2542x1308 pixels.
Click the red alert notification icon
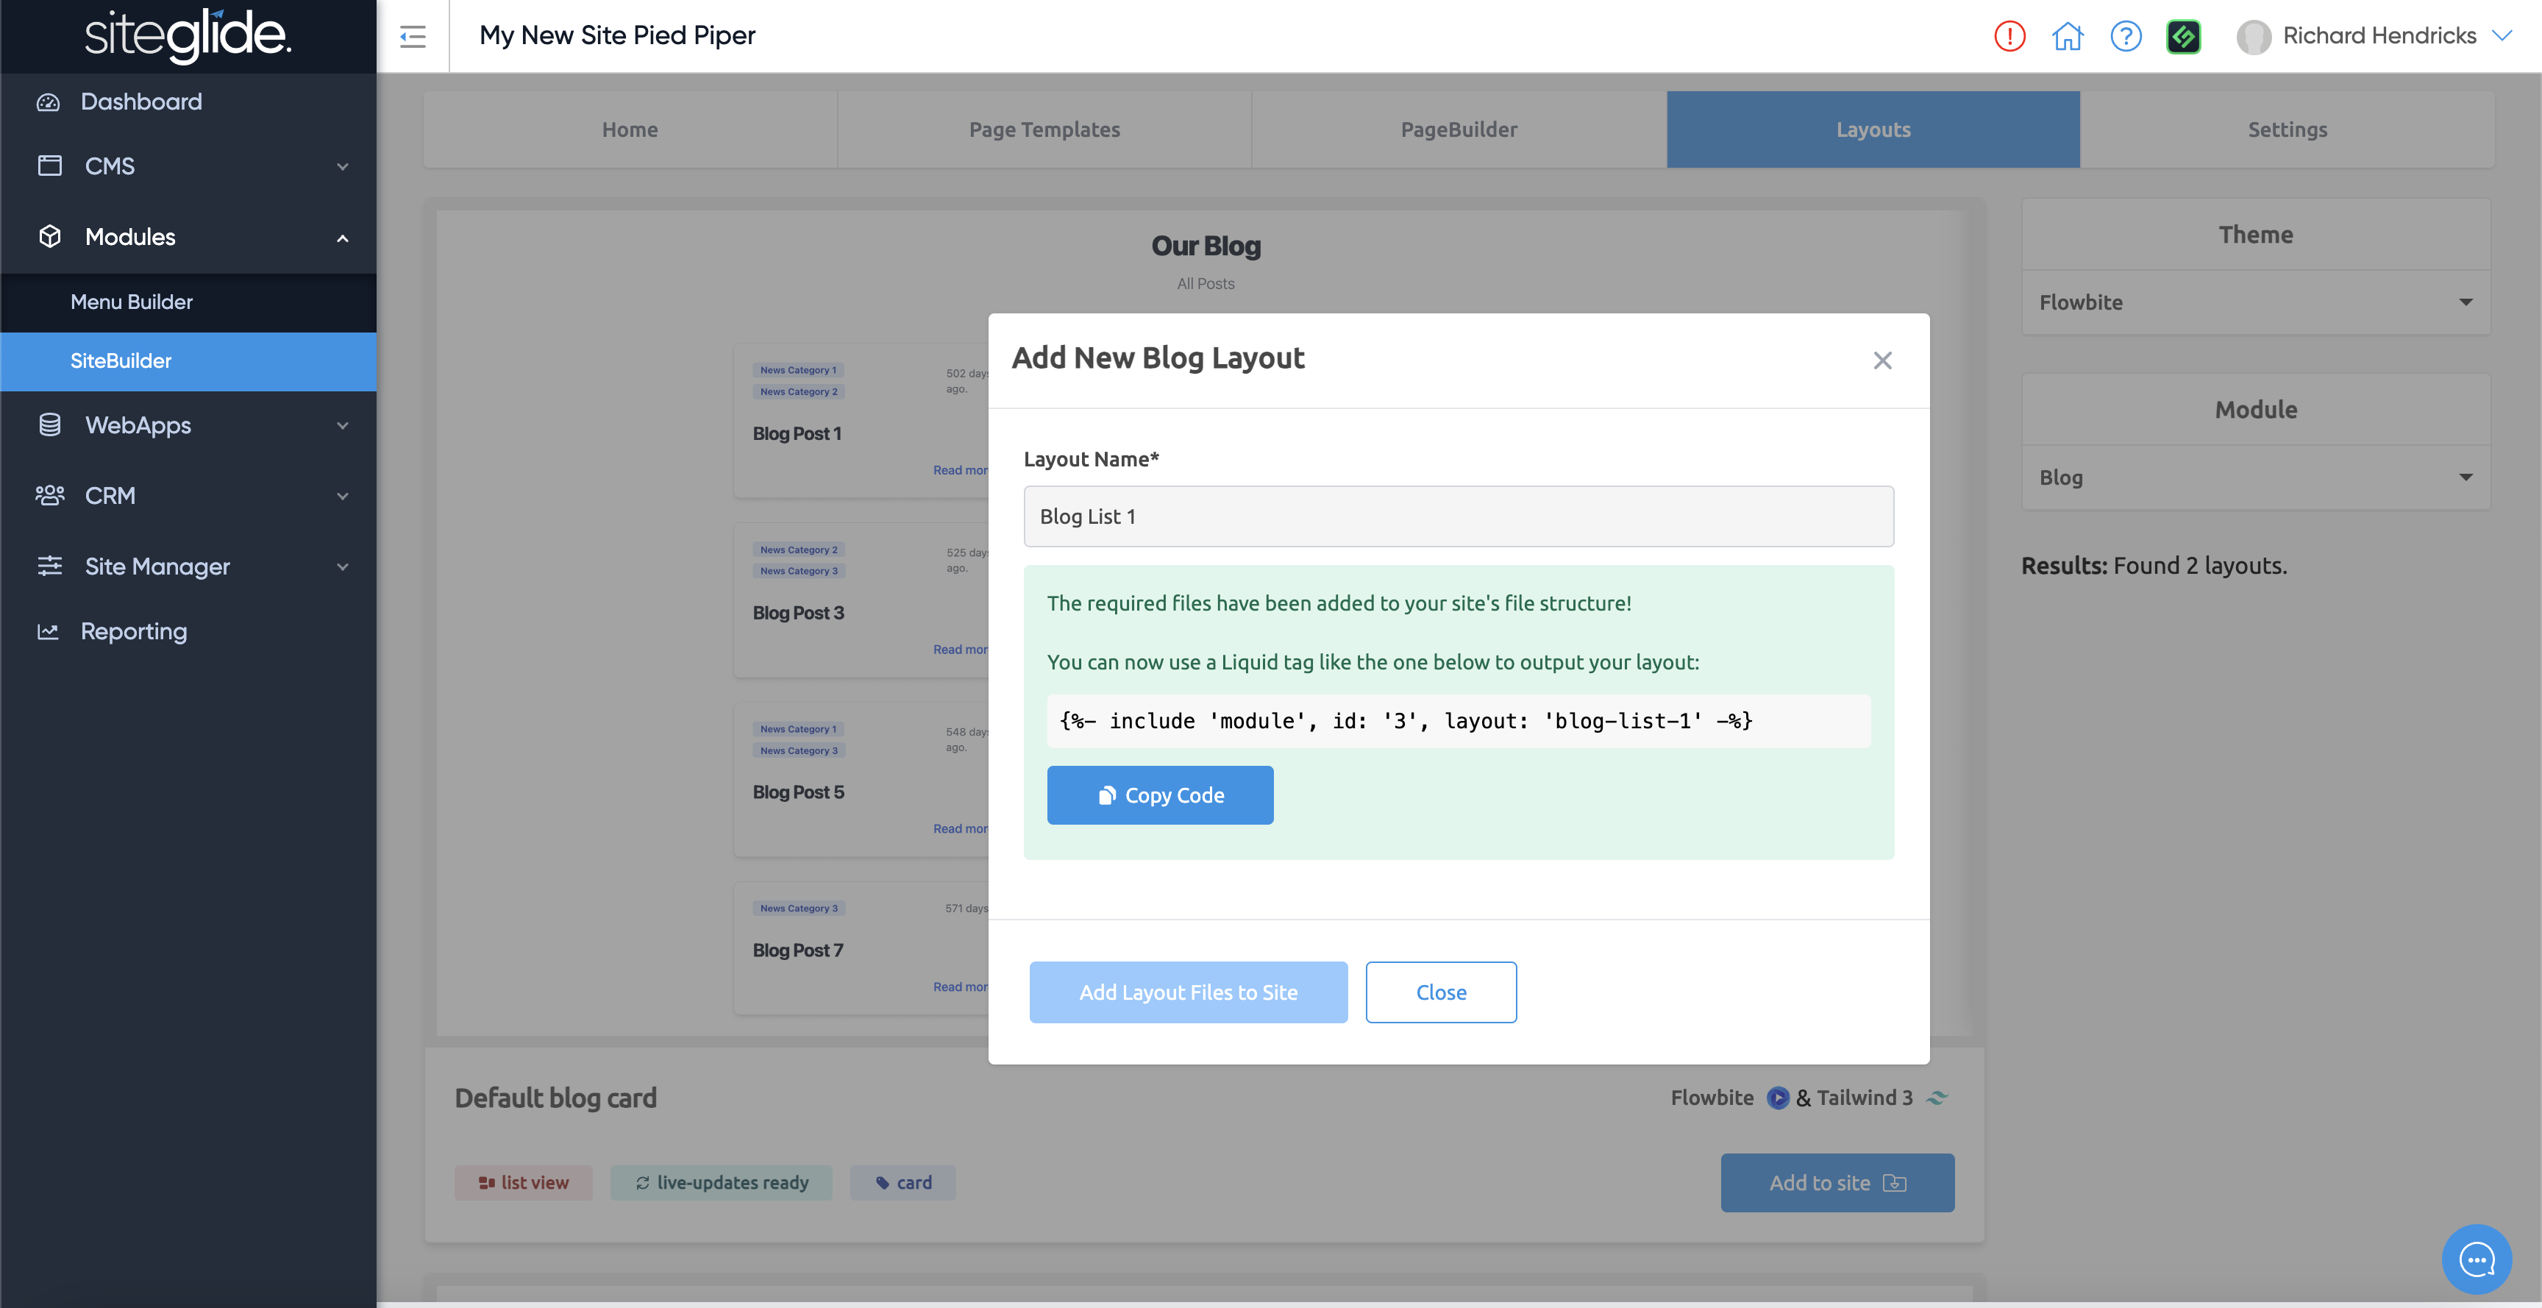click(x=2009, y=37)
